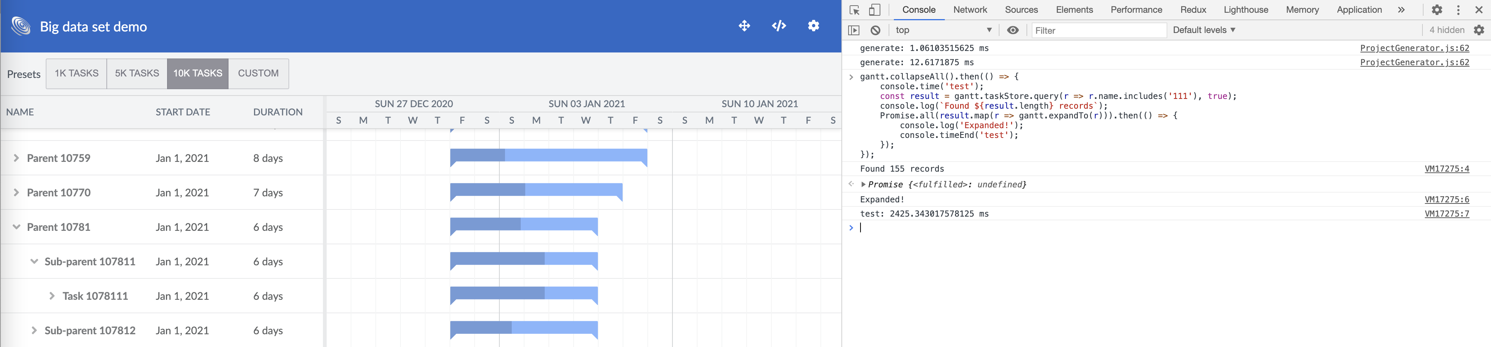Click the code (</>) icon in demo header
The height and width of the screenshot is (347, 1491).
pos(779,25)
